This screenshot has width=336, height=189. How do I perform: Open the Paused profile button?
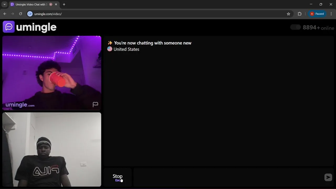(317, 14)
